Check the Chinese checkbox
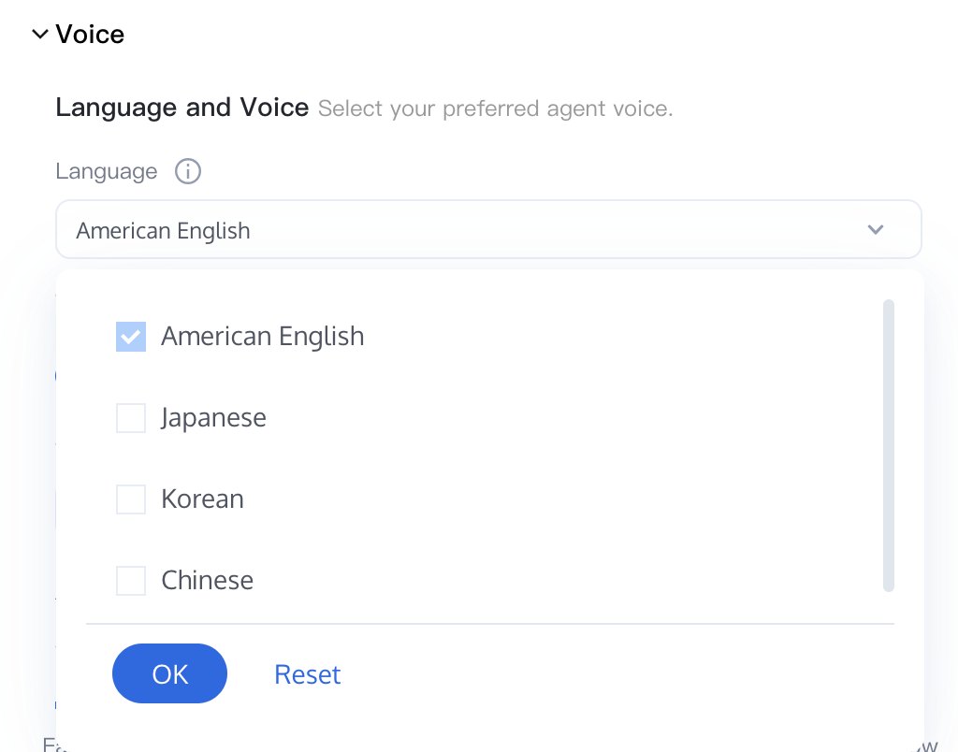This screenshot has width=958, height=752. pos(131,580)
